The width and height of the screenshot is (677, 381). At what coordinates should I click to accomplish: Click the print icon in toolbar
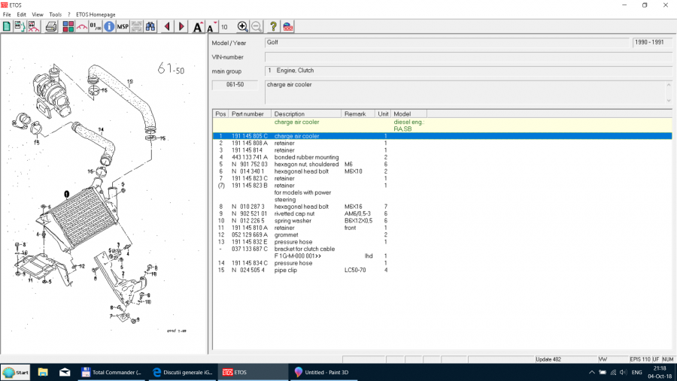pyautogui.click(x=51, y=27)
